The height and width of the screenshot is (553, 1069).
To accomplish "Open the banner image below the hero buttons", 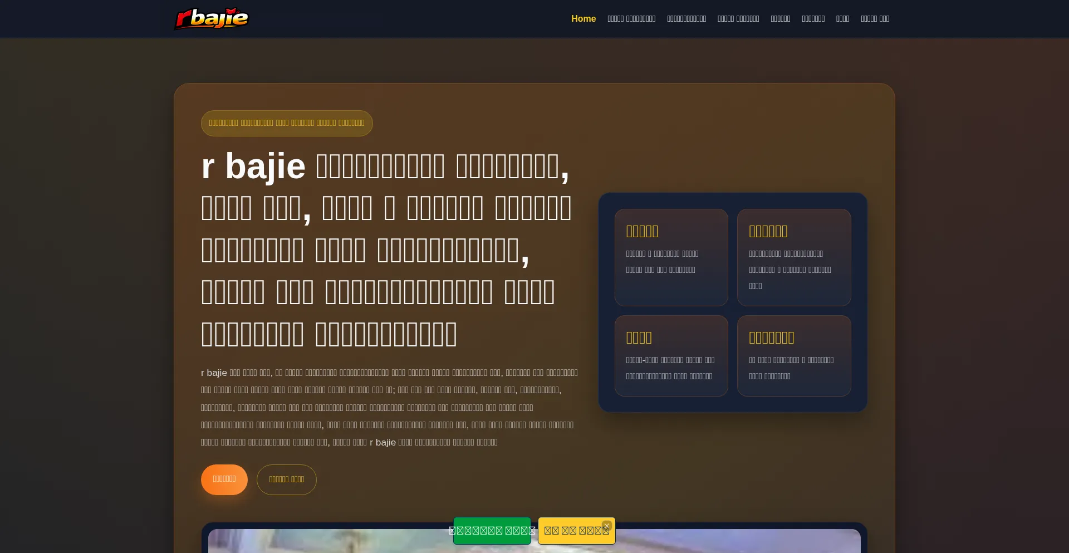I will (x=534, y=541).
